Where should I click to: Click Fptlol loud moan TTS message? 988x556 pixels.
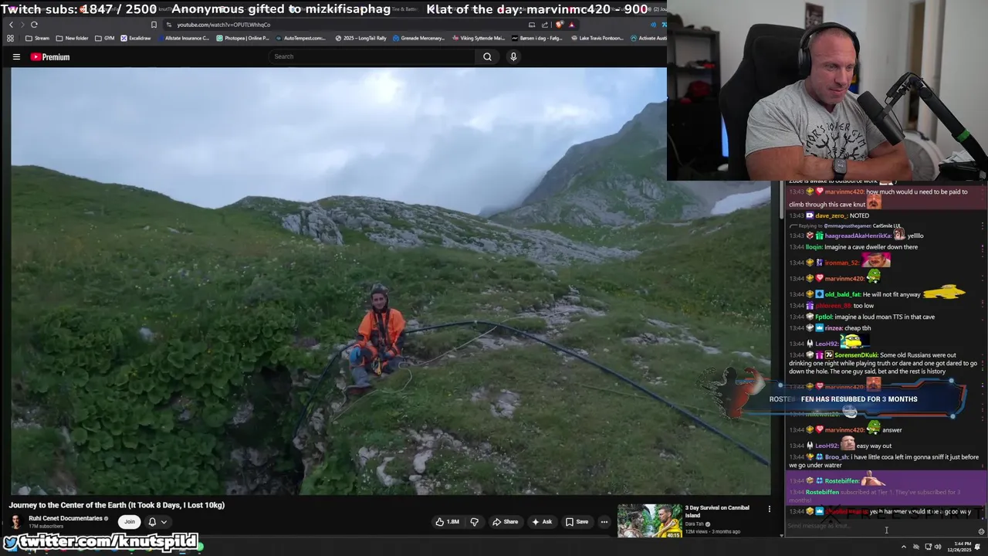click(861, 317)
